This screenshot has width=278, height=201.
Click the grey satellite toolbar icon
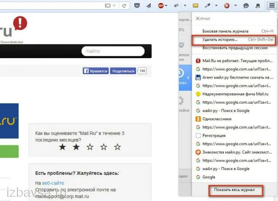(x=176, y=6)
